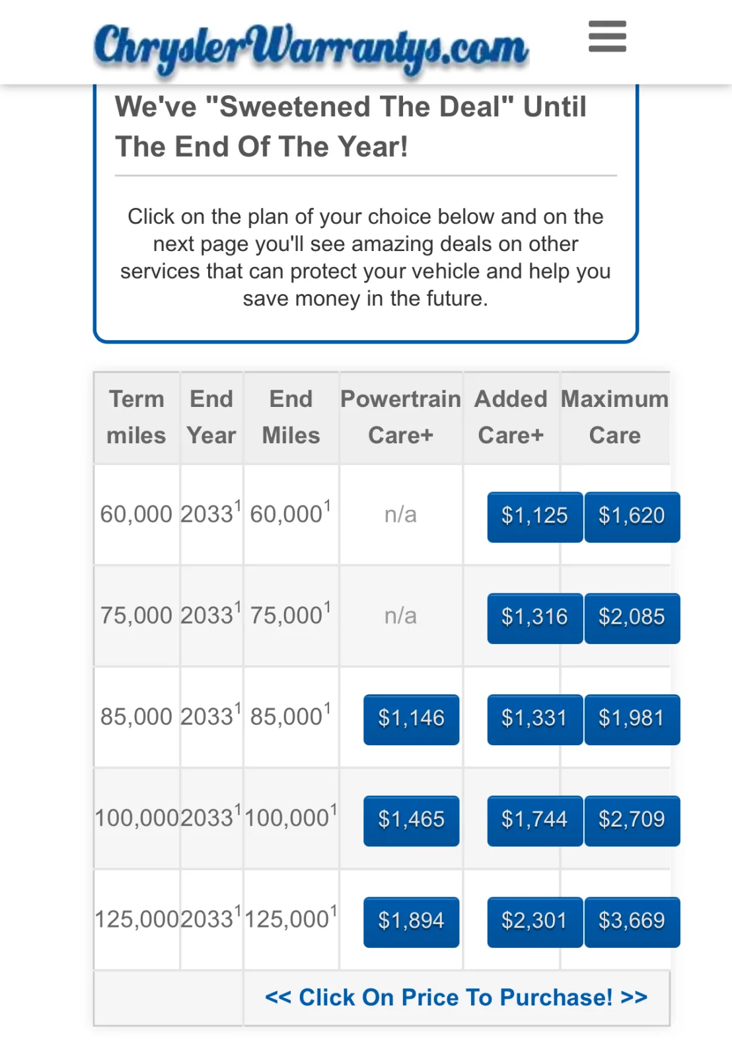Choose the $2,709 Maximum Care price

pos(632,820)
